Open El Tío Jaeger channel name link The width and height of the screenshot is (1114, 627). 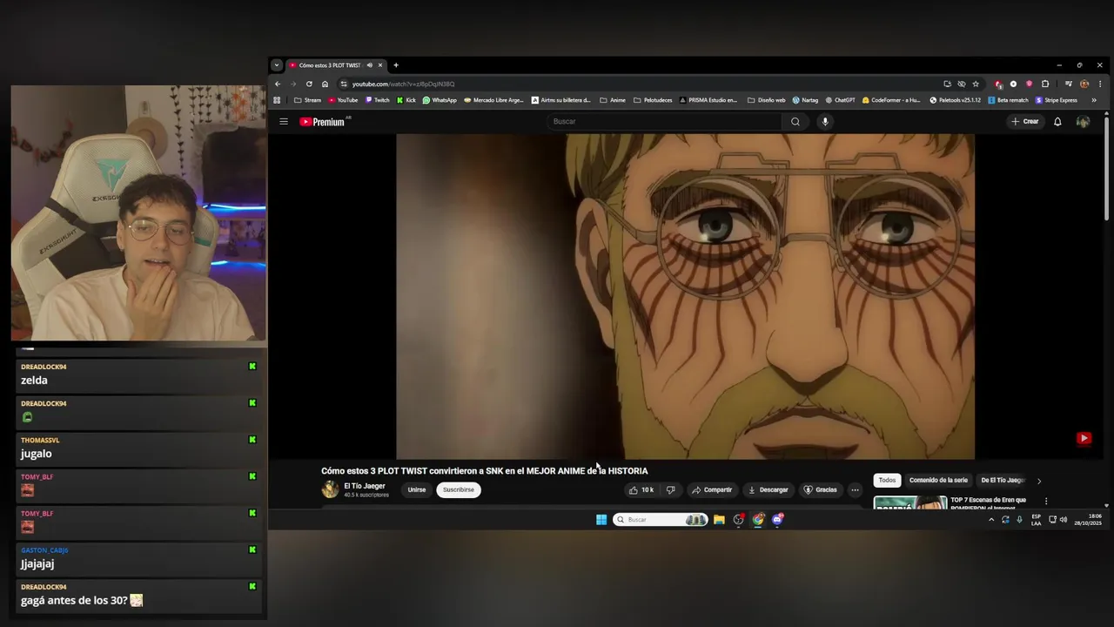(364, 486)
